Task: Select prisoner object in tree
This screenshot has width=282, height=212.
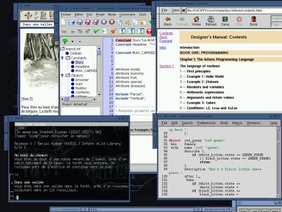Action: point(82,79)
